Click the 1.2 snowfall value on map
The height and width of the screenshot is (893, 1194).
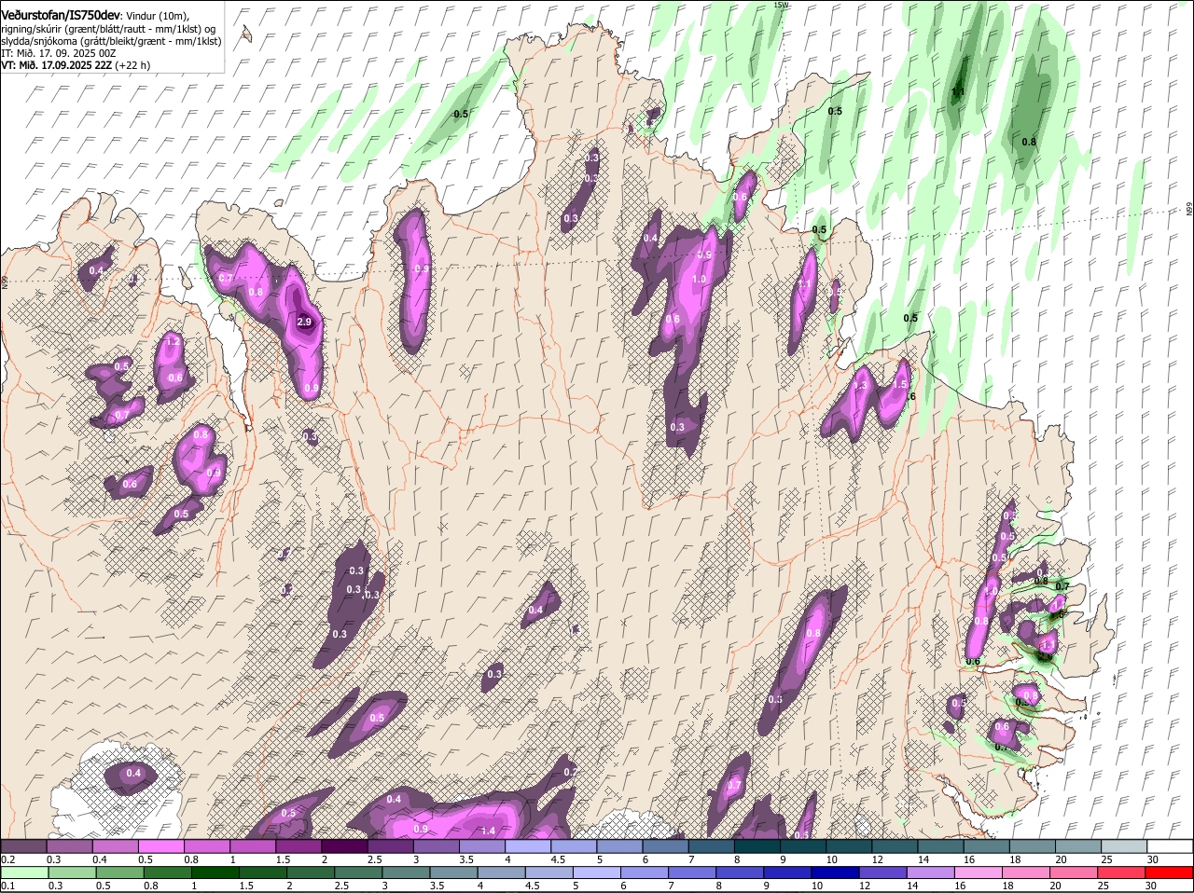(x=172, y=342)
